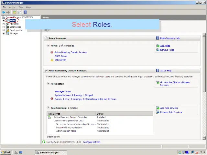
Task: Select the Identity Management for UNIX row
Action: point(100,120)
